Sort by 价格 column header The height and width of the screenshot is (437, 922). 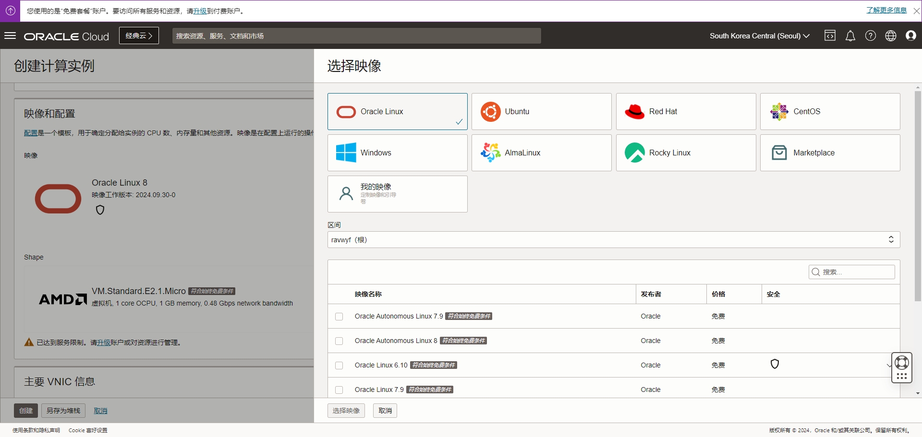718,294
